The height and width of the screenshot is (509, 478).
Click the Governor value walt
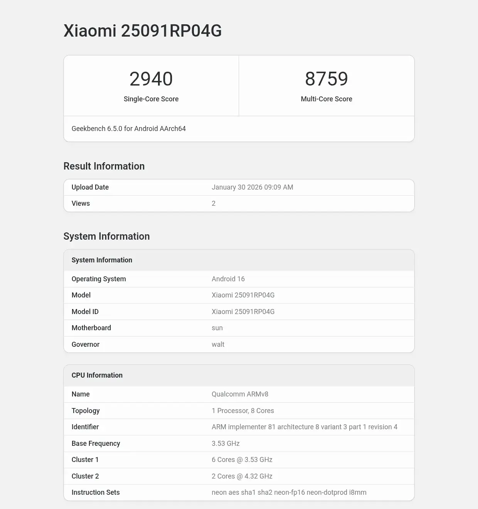[x=218, y=344]
